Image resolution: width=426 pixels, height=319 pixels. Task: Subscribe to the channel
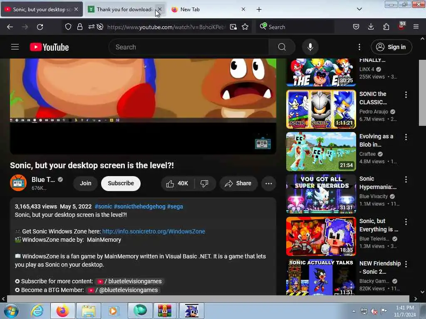coord(121,183)
